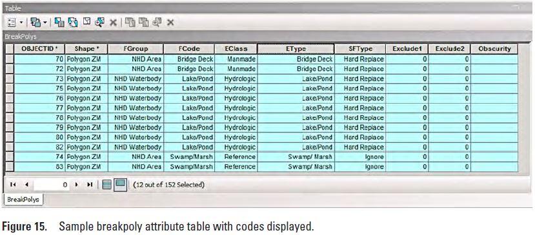Click Lake/Pond EType cell in row 80

[x=296, y=137]
